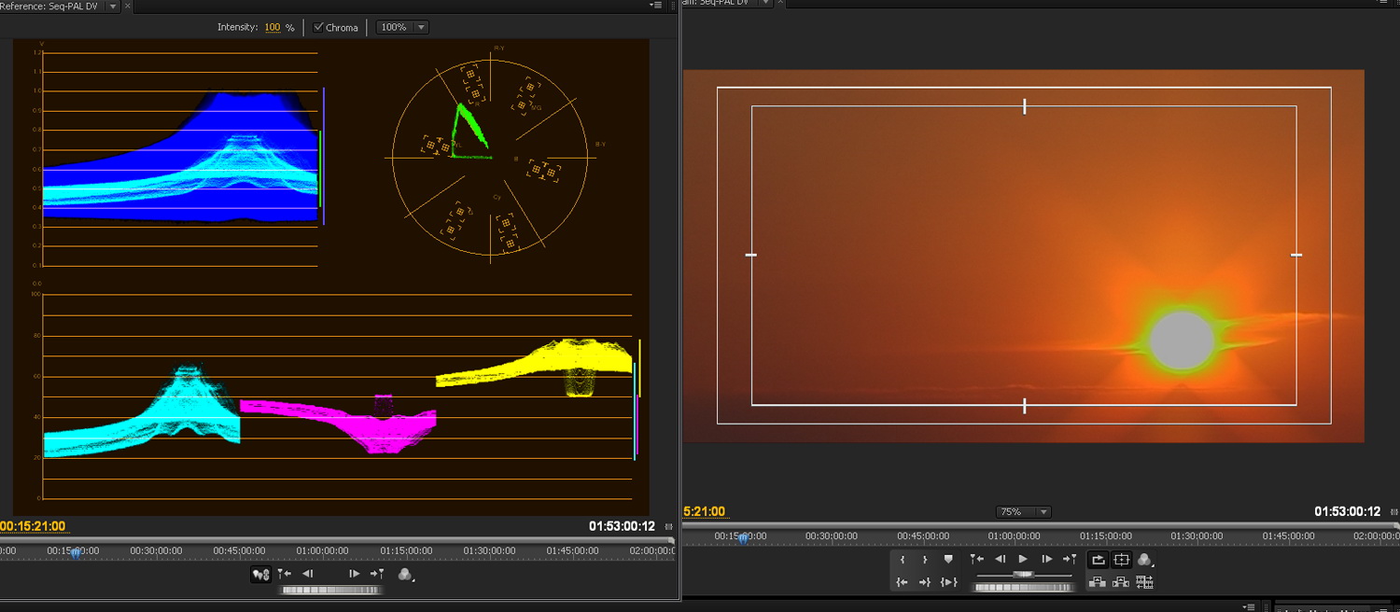The image size is (1400, 612).
Task: Click the Lift button
Action: click(x=1098, y=582)
